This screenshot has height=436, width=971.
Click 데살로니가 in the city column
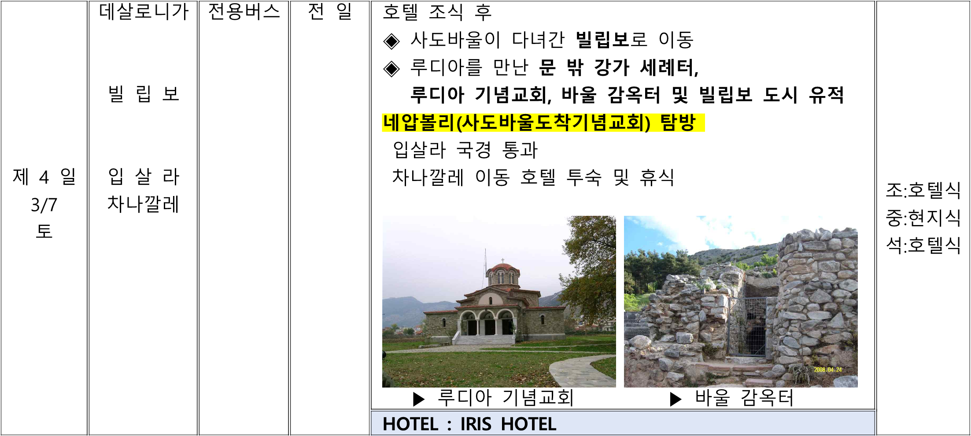(x=144, y=12)
